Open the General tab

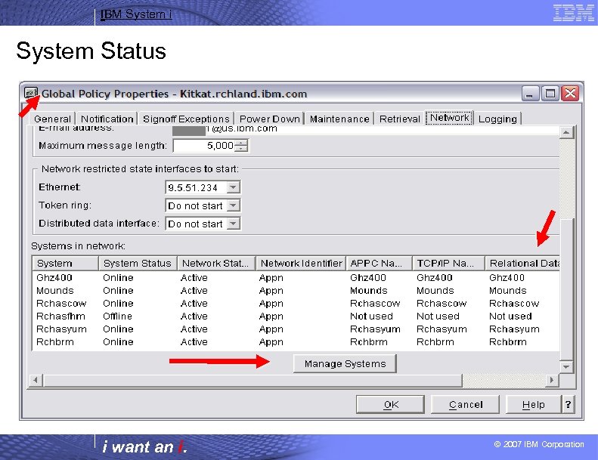pyautogui.click(x=53, y=119)
